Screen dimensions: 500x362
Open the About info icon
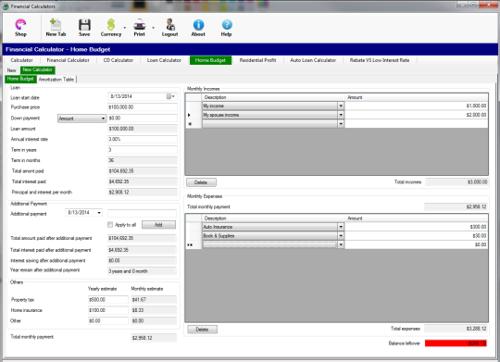[x=198, y=25]
